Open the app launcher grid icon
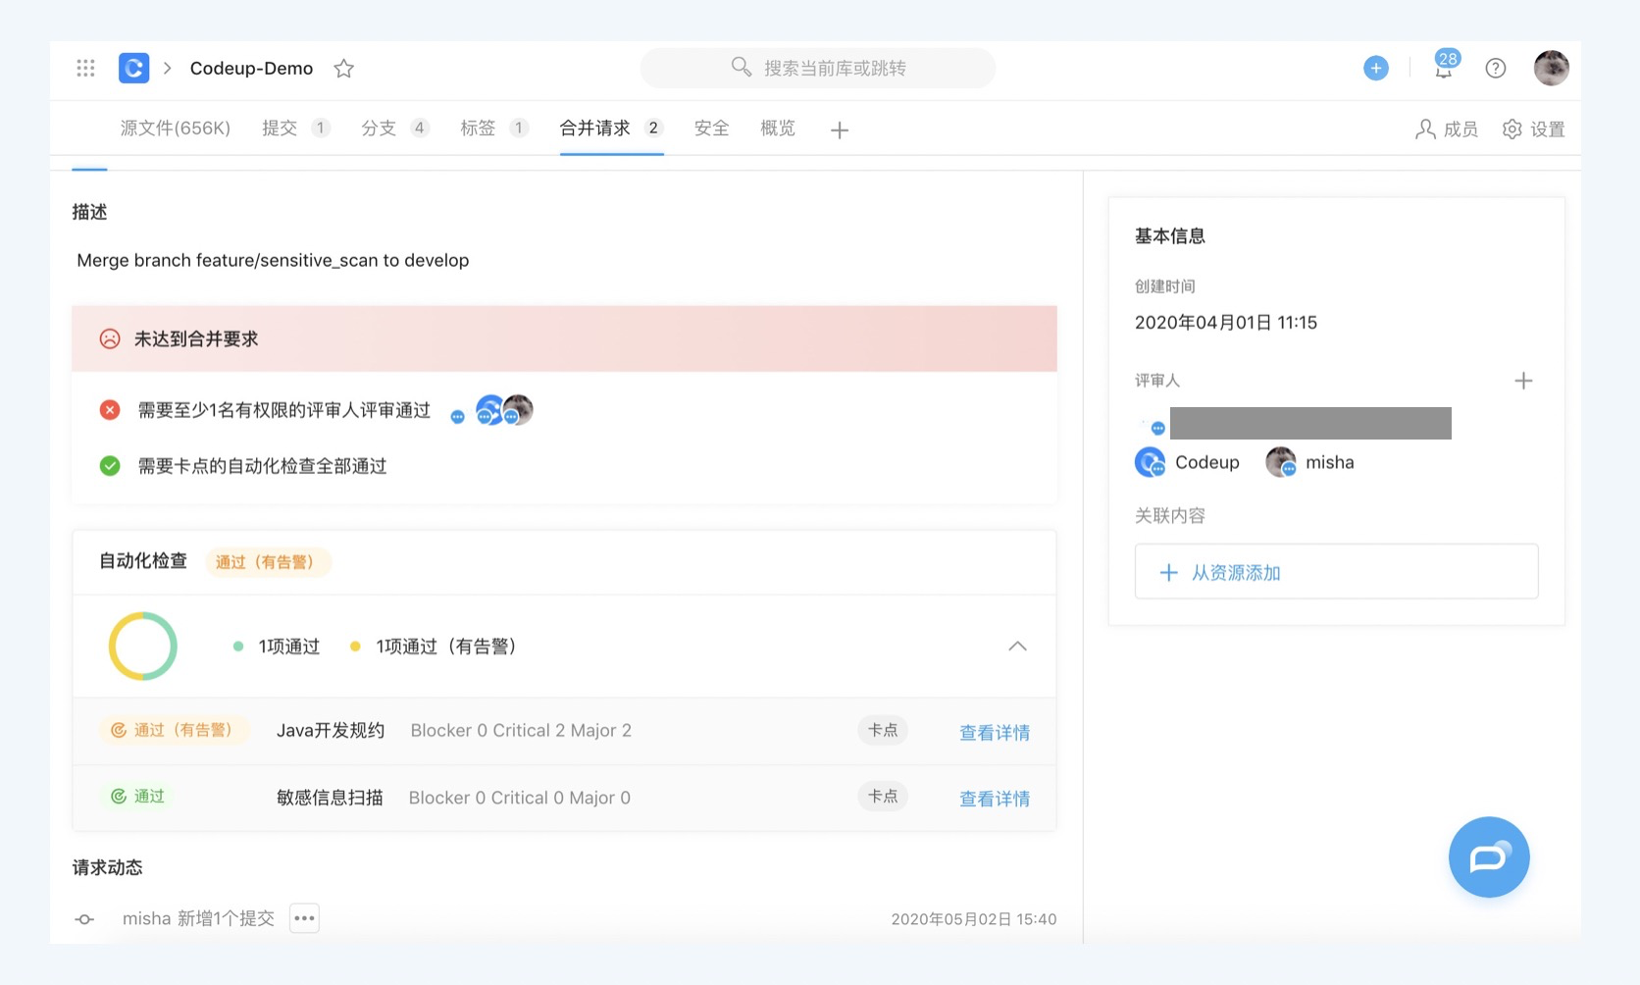The height and width of the screenshot is (985, 1640). tap(85, 68)
